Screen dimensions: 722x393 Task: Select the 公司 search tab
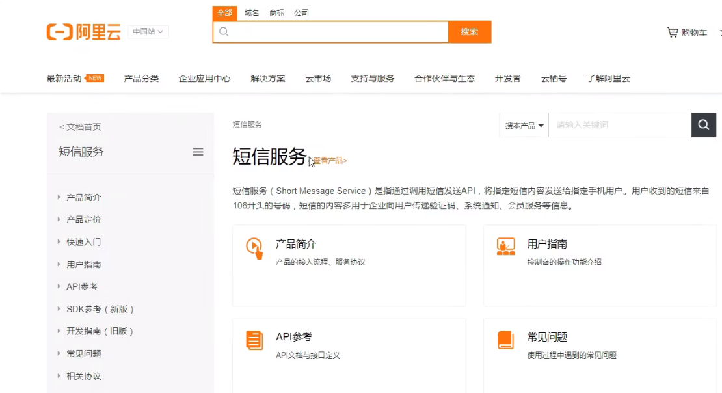pos(302,13)
